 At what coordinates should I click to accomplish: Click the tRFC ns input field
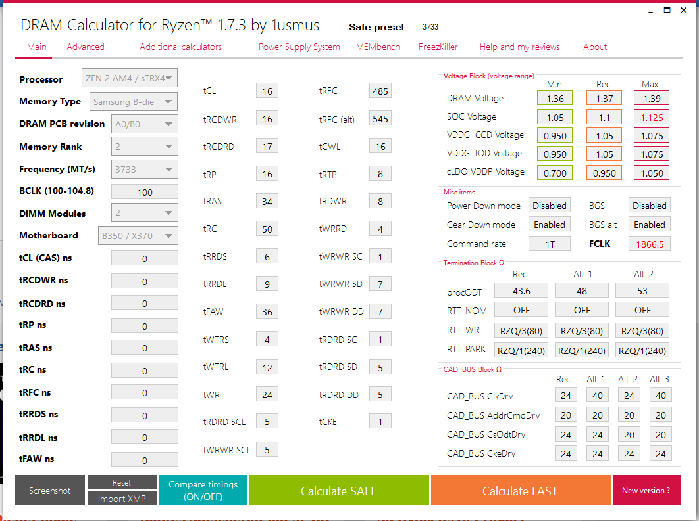pos(144,392)
